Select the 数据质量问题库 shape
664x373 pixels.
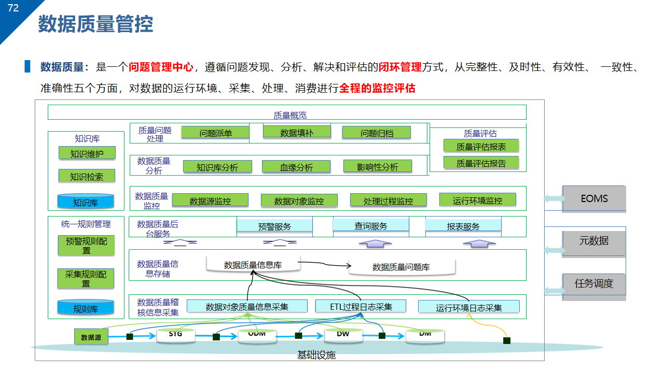pos(402,267)
